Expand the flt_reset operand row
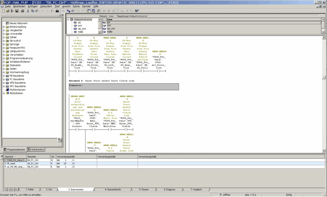 [x=5, y=164]
